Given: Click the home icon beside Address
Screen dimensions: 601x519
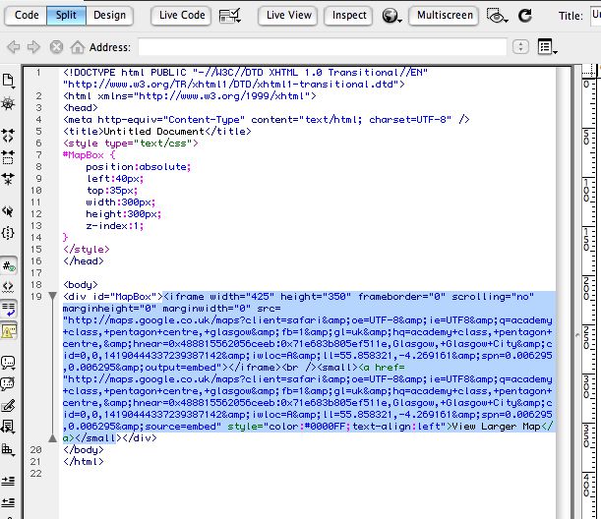Looking at the screenshot, I should coord(77,47).
